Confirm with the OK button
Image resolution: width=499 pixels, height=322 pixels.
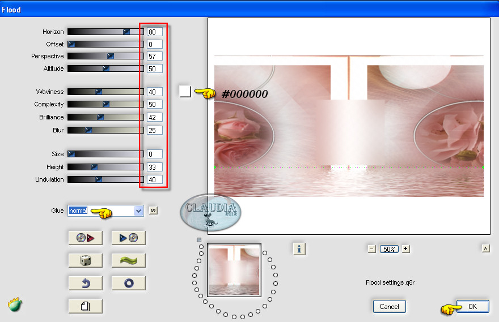point(472,307)
